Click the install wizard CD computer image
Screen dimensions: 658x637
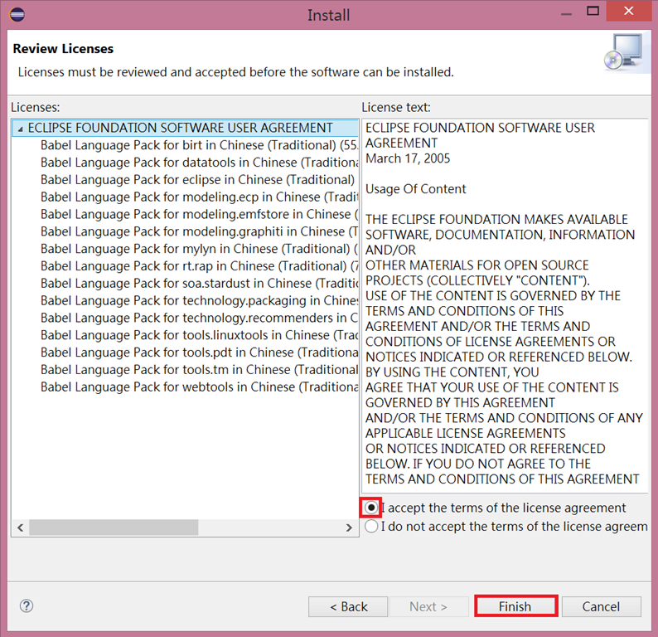624,52
